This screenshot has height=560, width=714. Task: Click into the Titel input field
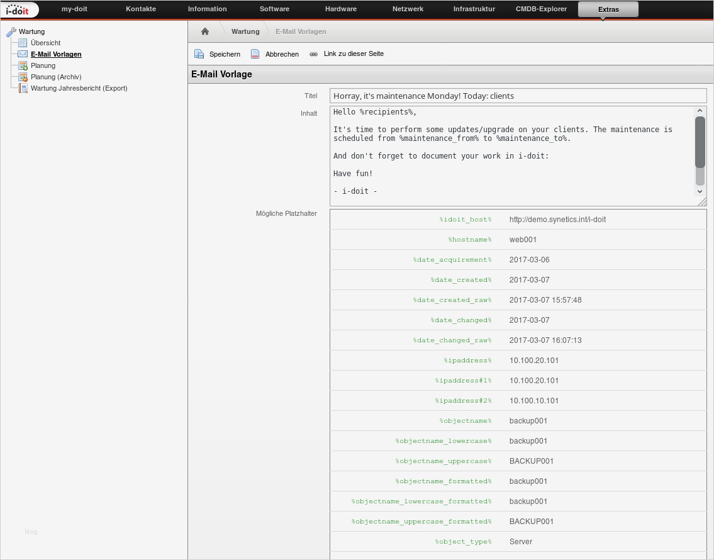518,96
